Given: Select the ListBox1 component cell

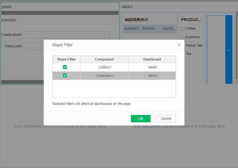Looking at the screenshot, I should [104, 67].
